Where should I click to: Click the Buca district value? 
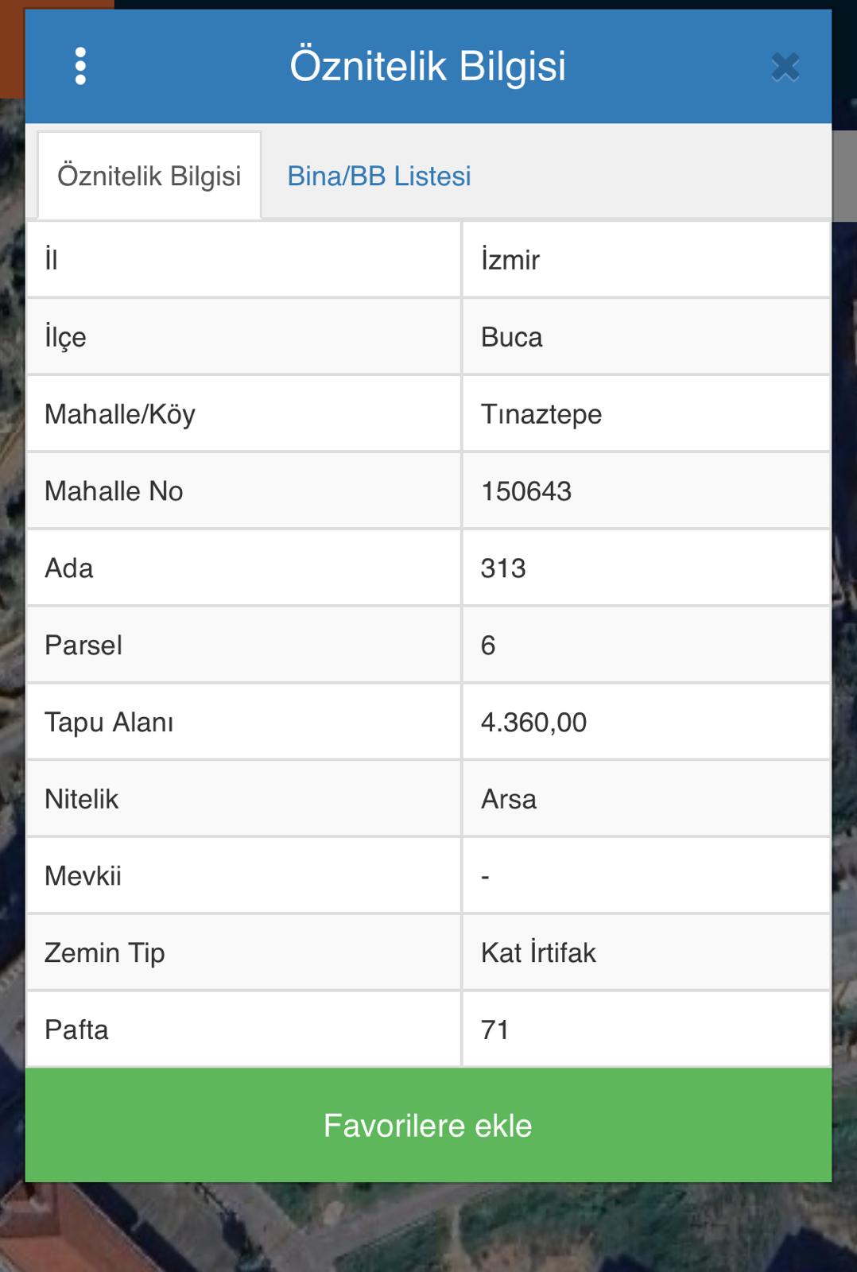pos(512,337)
